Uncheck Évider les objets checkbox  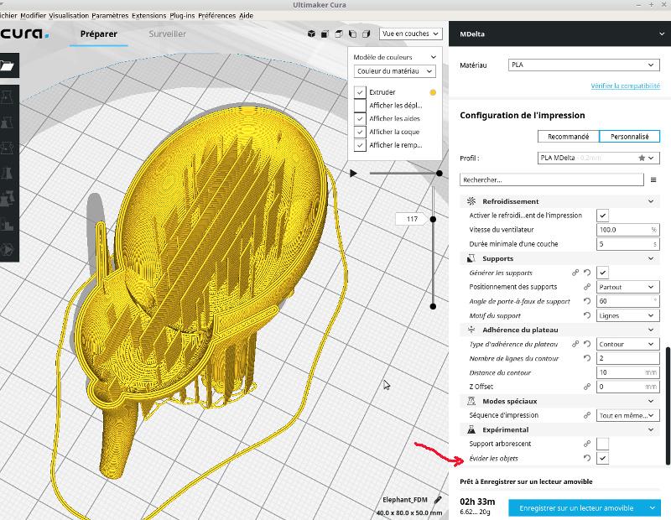602,458
